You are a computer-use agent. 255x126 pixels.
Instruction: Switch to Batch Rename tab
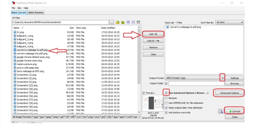[36, 12]
